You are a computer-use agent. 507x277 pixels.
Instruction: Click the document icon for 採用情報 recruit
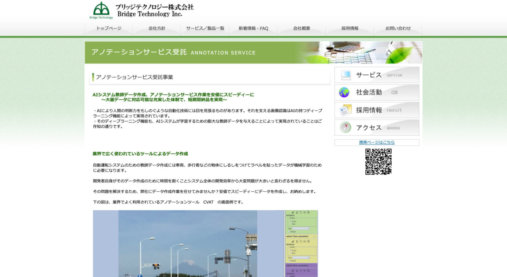[345, 110]
